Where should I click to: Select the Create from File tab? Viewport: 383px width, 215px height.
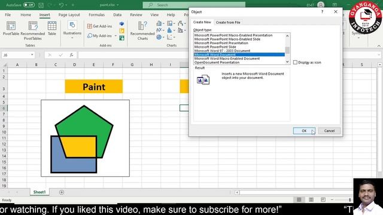[228, 23]
